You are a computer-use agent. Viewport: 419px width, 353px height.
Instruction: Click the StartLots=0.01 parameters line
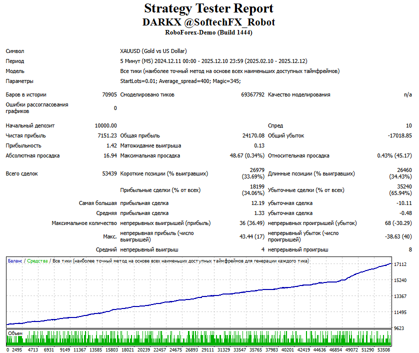click(x=180, y=81)
